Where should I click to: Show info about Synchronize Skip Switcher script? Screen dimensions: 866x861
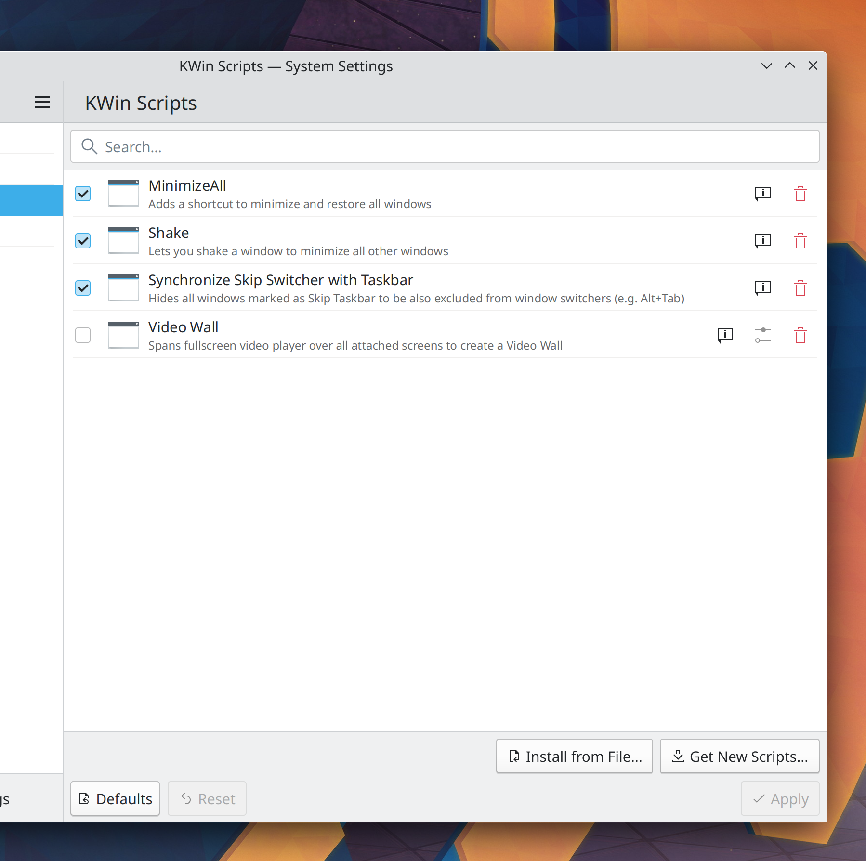[762, 288]
